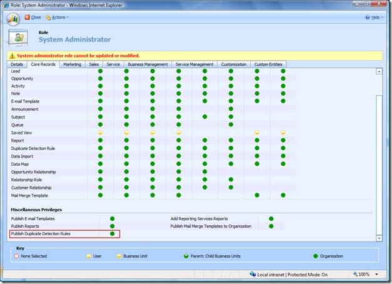Click the Duplicate Detection Rule row label

point(34,148)
